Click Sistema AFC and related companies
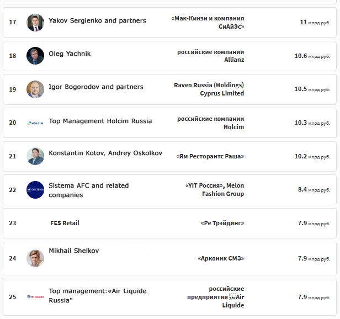 click(x=89, y=190)
